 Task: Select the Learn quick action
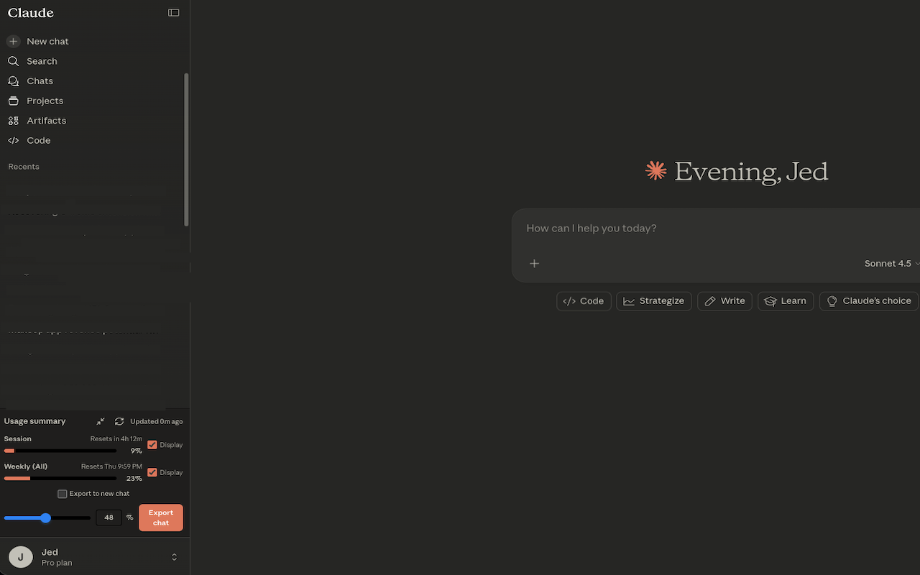785,300
